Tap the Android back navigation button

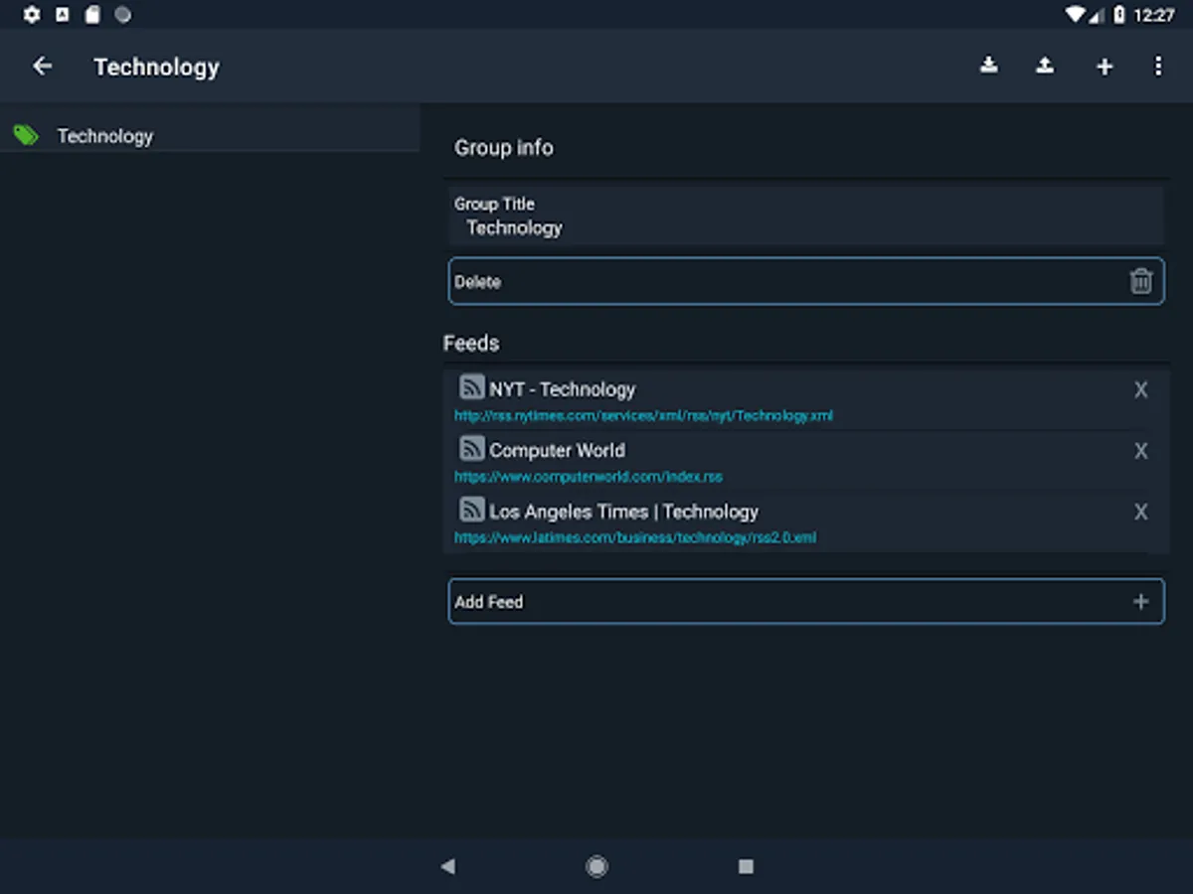[447, 866]
